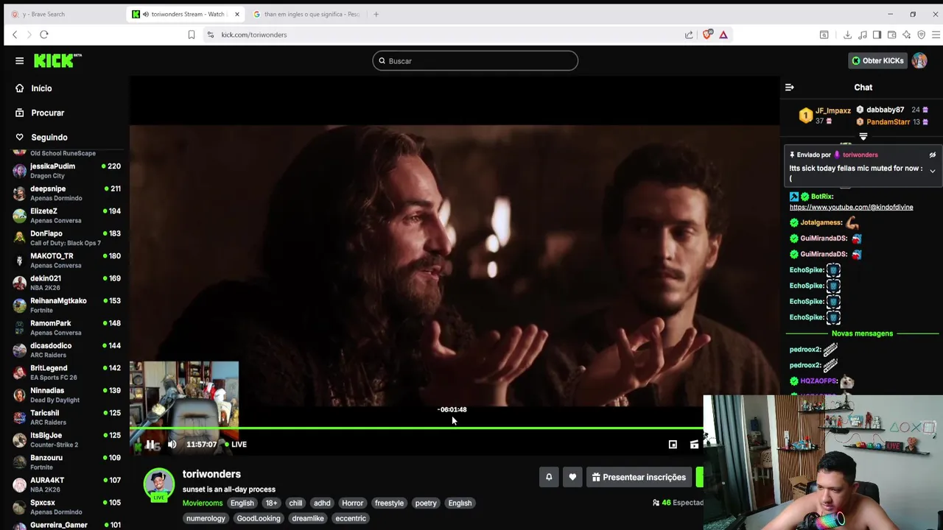Bookmark this page in the address bar

(192, 35)
